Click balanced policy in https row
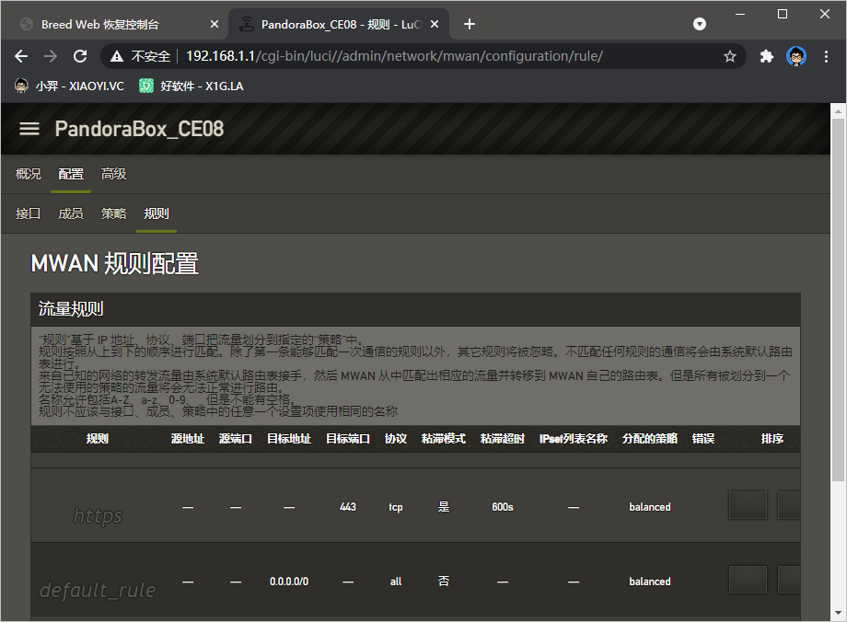This screenshot has height=622, width=847. point(650,507)
